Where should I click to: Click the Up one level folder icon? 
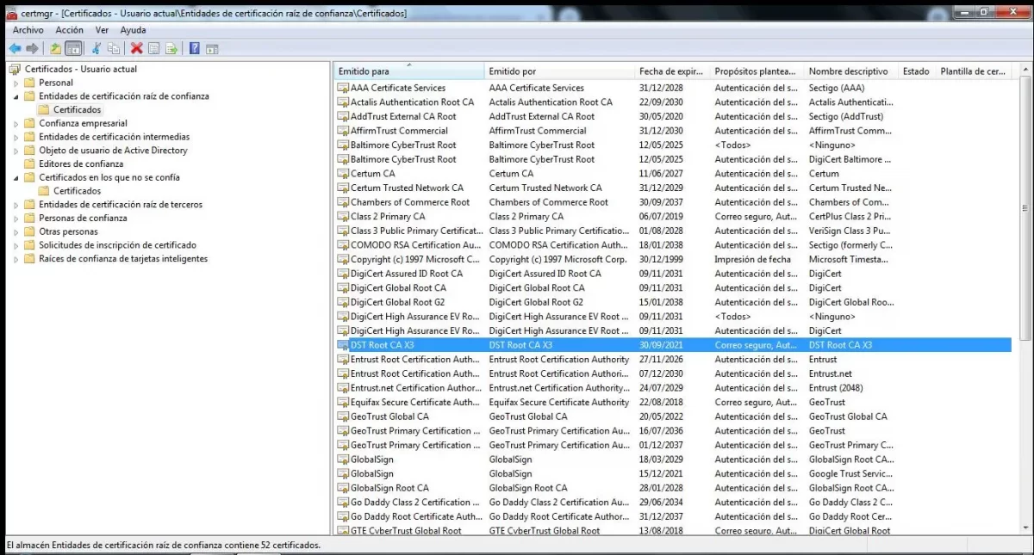56,48
